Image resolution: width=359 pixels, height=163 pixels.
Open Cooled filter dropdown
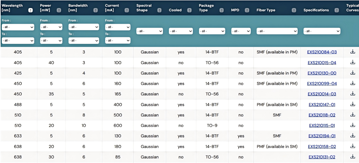click(181, 31)
